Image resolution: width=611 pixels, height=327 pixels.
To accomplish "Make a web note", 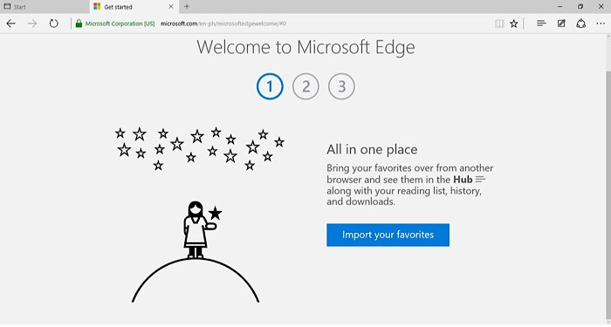I will pyautogui.click(x=561, y=24).
